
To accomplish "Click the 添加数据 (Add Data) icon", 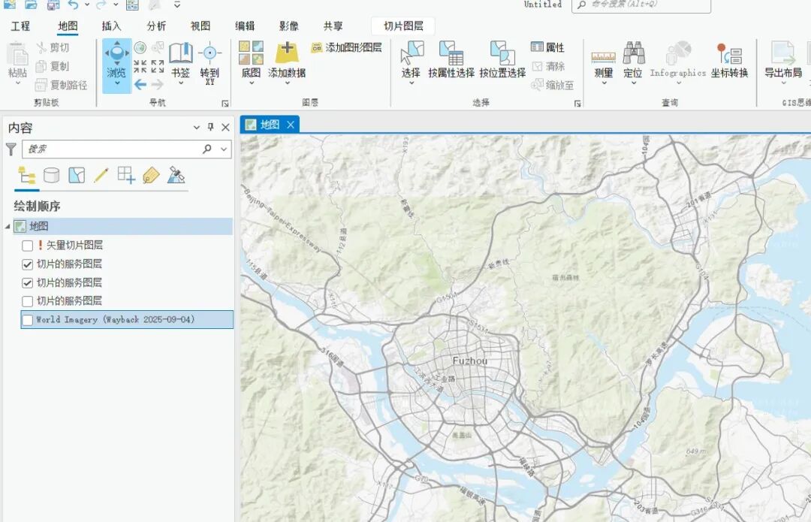I will tap(288, 53).
